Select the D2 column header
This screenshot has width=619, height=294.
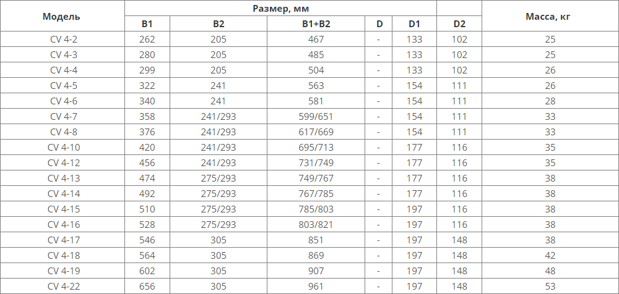coord(459,24)
